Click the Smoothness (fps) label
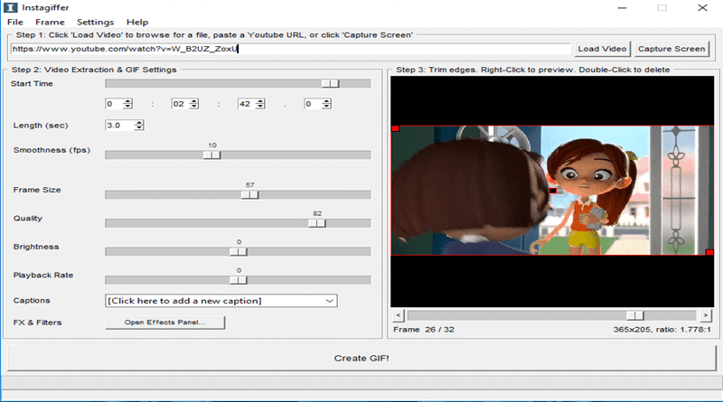 pyautogui.click(x=52, y=150)
